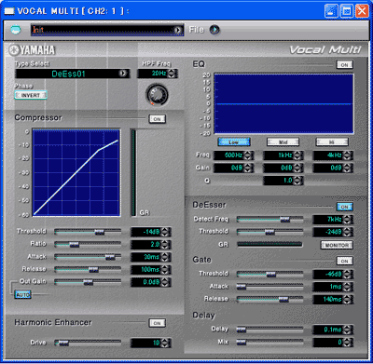Click the EQ frequency response graph
Image resolution: width=373 pixels, height=364 pixels.
[x=283, y=104]
